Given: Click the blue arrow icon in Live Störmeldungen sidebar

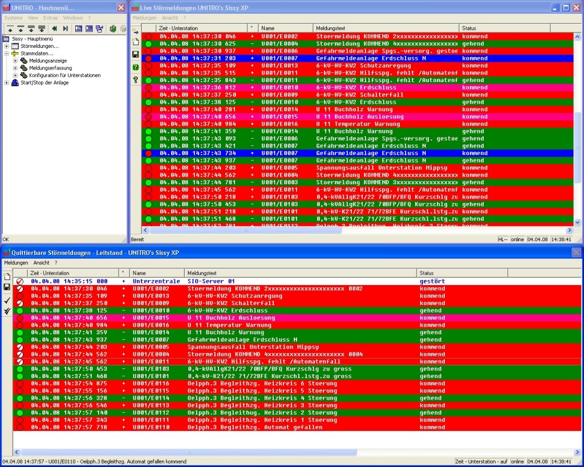Looking at the screenshot, I should tap(136, 32).
